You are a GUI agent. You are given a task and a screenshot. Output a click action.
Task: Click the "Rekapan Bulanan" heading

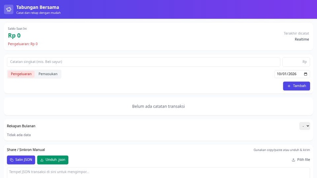click(x=21, y=126)
